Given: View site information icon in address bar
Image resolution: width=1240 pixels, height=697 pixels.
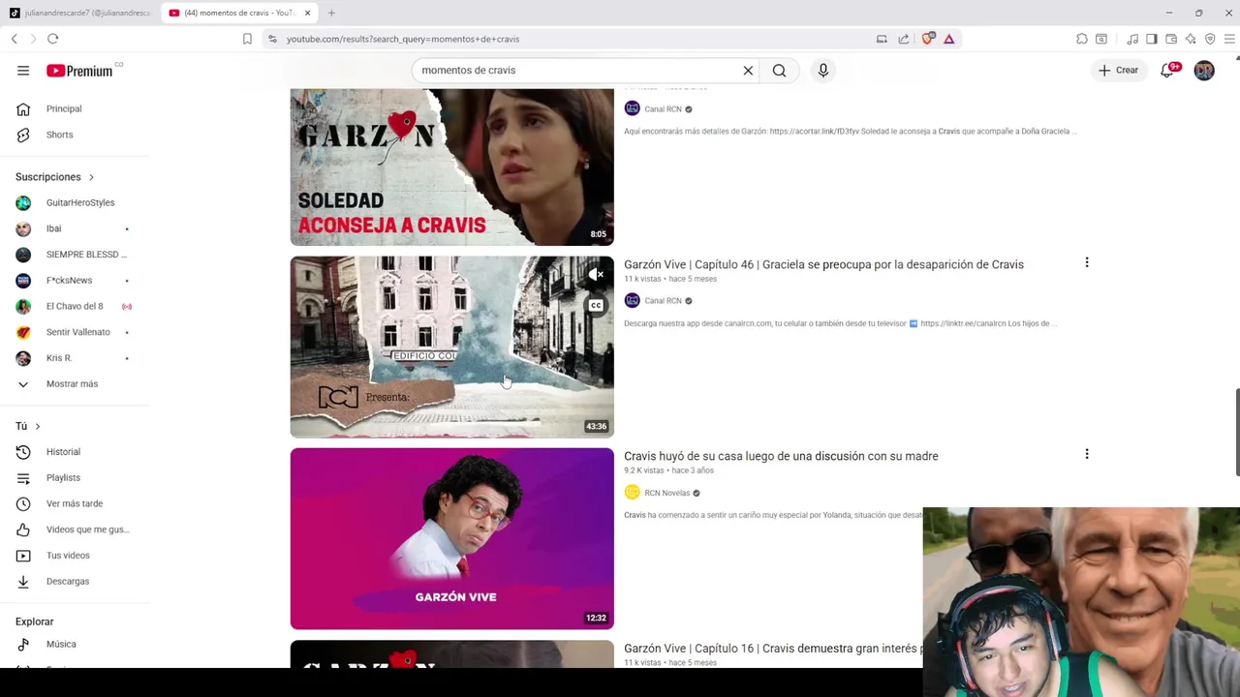Looking at the screenshot, I should pos(272,39).
